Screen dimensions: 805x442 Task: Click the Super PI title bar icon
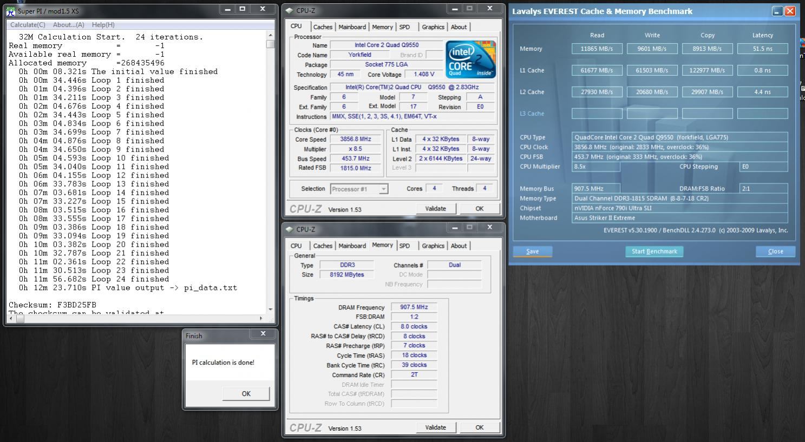(x=12, y=10)
